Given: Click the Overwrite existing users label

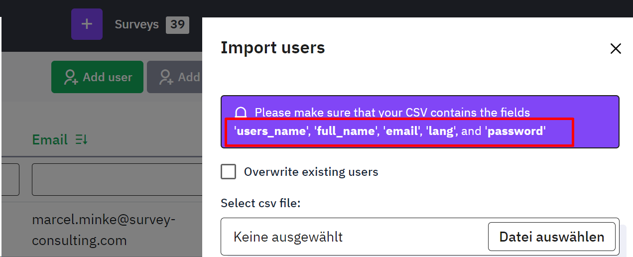Looking at the screenshot, I should pyautogui.click(x=311, y=172).
